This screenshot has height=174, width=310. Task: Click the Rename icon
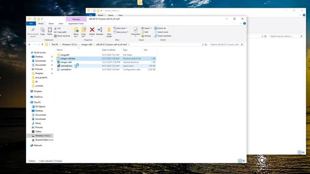tap(100, 30)
